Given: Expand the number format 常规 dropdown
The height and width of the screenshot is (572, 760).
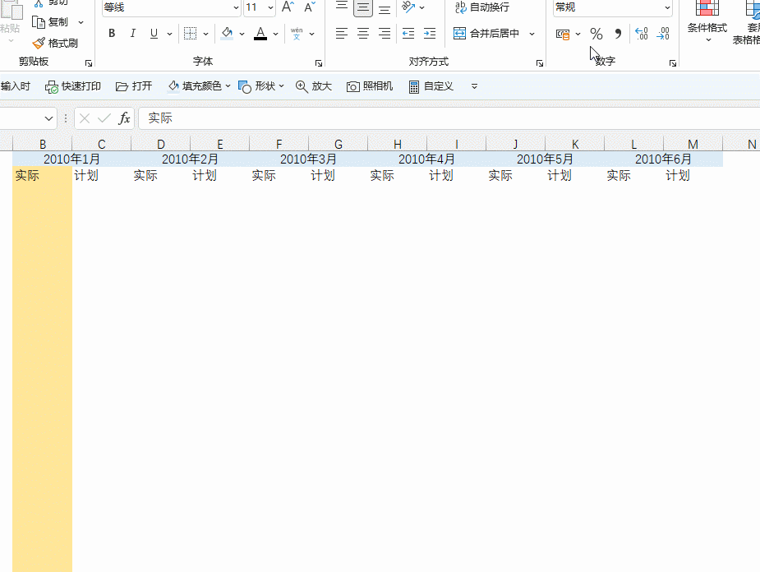Looking at the screenshot, I should click(x=667, y=7).
